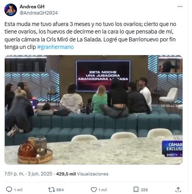
Task: Like the tweet with heart icon
Action: tap(94, 190)
